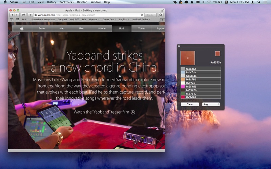Open the #rgb format dropdown
271x169 pixels.
211,104
